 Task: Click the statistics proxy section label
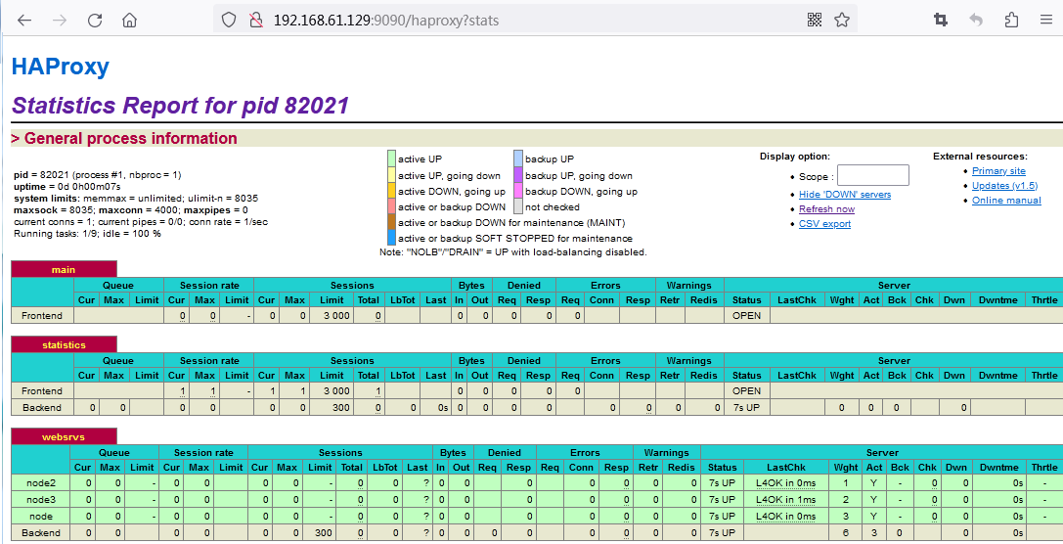click(64, 344)
